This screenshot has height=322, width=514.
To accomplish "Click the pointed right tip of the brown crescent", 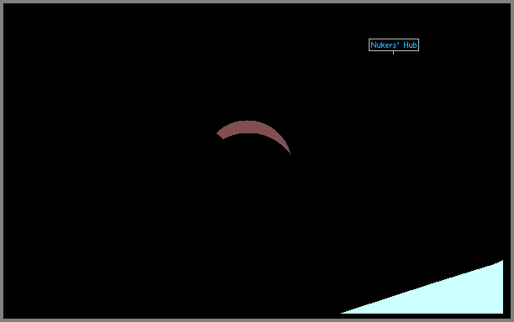I will click(289, 151).
